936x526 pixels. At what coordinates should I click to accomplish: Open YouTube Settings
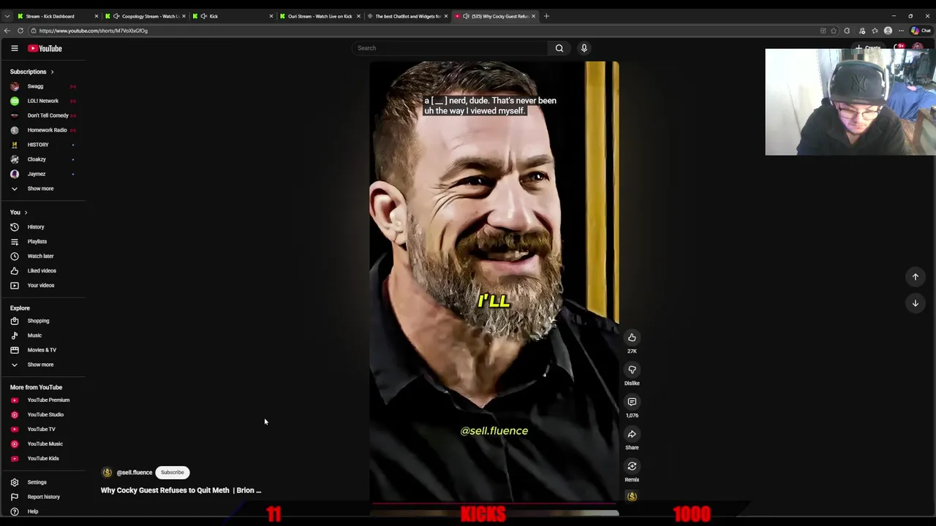[37, 482]
